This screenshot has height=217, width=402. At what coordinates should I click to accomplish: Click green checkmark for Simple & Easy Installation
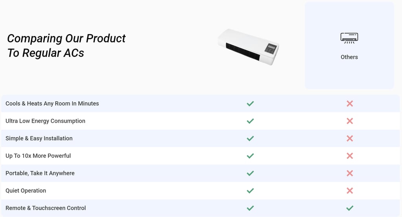click(x=250, y=138)
